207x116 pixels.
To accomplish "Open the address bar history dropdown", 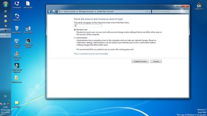I will coord(146,12).
